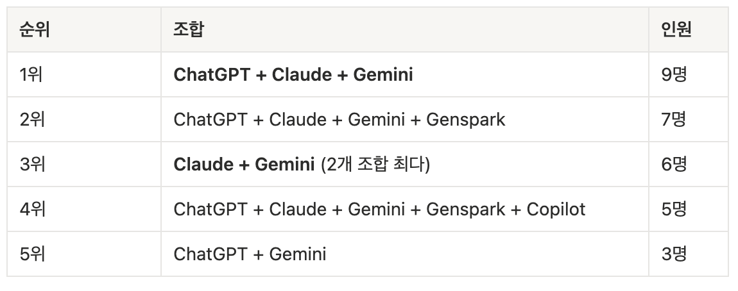The image size is (738, 291).
Task: Click the 5위 rank cell
Action: point(32,254)
